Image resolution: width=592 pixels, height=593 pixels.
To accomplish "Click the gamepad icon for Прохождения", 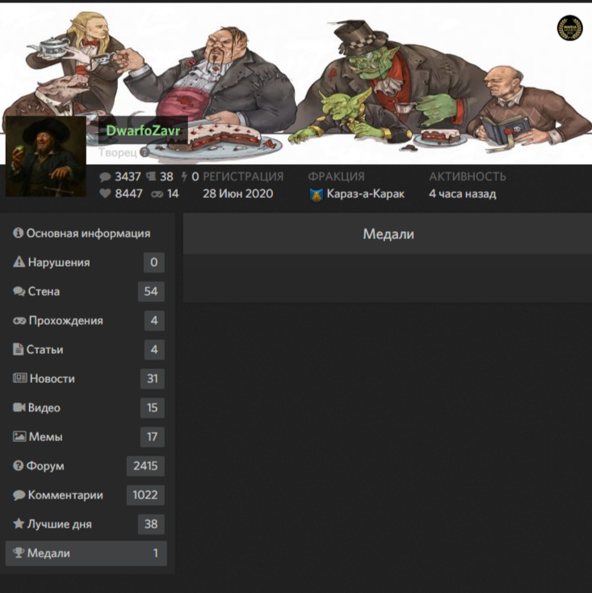I will tap(19, 321).
